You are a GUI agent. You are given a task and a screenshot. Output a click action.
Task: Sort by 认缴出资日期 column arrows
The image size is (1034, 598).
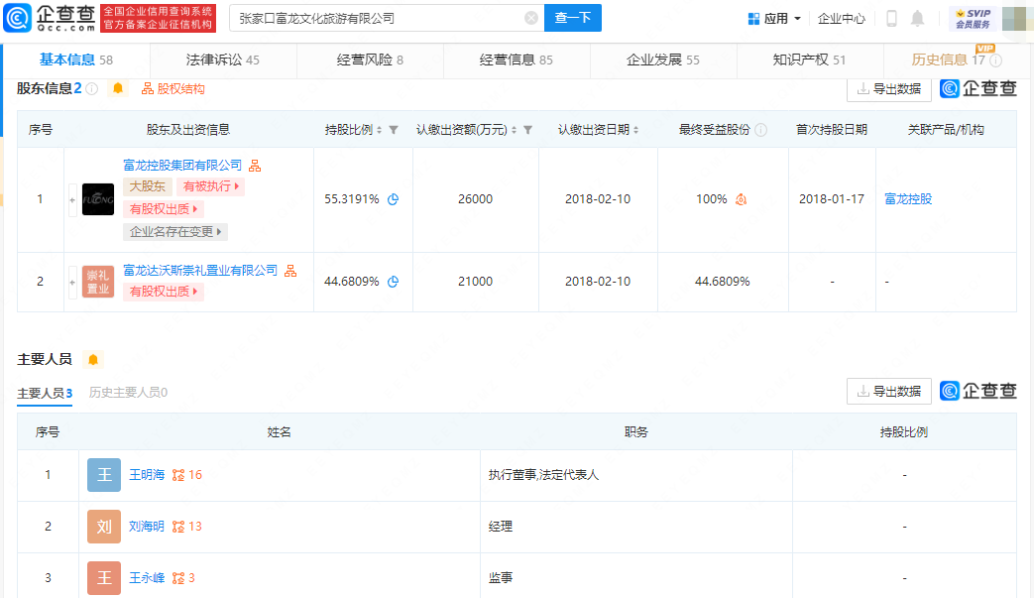[635, 130]
